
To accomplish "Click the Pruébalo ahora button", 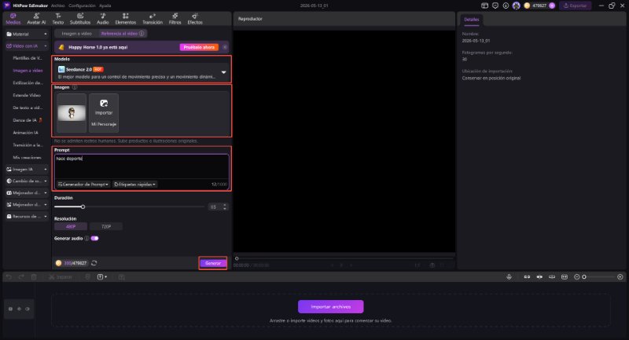I will (199, 47).
